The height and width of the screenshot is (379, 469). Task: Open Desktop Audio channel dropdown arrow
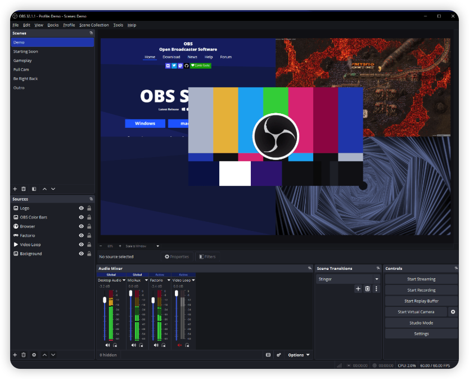(124, 280)
